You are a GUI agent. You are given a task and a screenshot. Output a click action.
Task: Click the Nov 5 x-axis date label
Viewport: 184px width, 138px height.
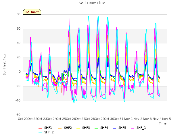[x=166, y=119]
